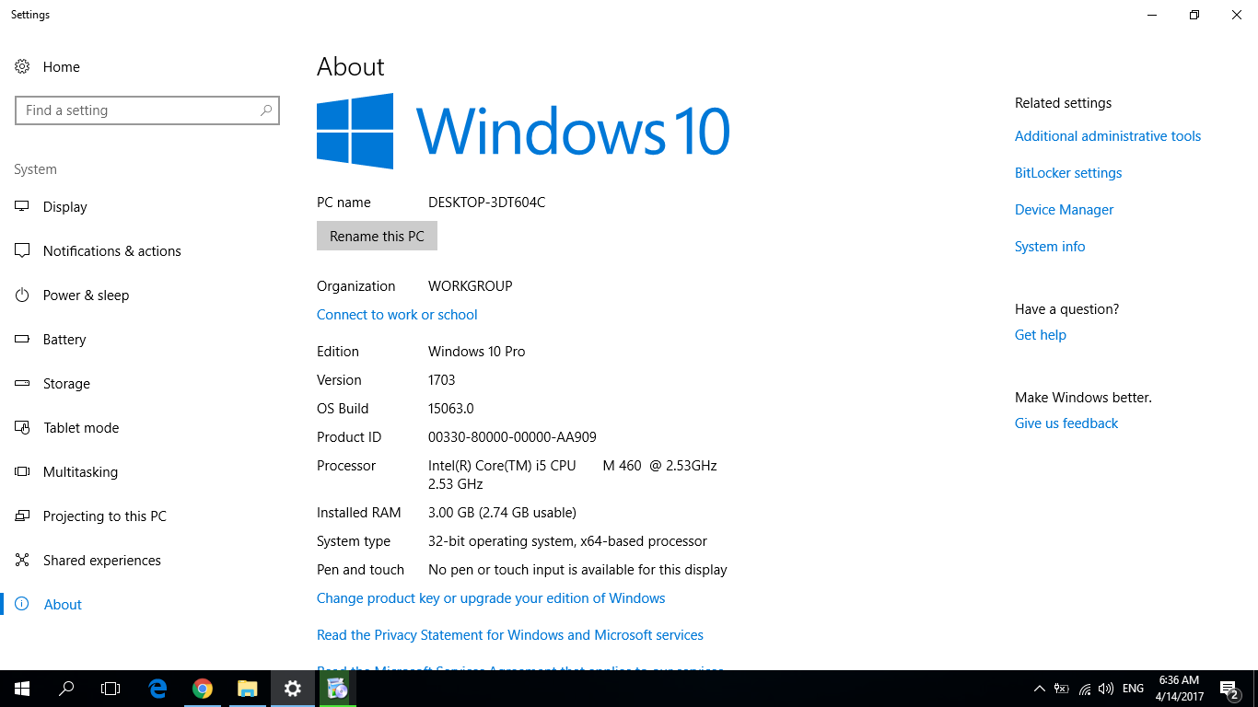
Task: Open Connect to work or school link
Action: 397,315
